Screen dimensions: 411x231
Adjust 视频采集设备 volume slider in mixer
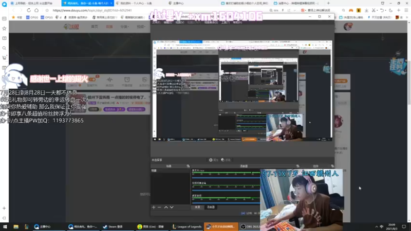[x=226, y=190]
